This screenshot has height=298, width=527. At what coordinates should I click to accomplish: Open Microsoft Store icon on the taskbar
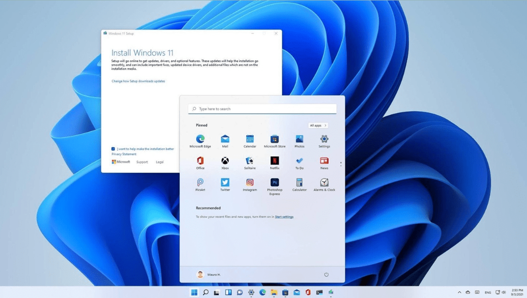tap(285, 293)
